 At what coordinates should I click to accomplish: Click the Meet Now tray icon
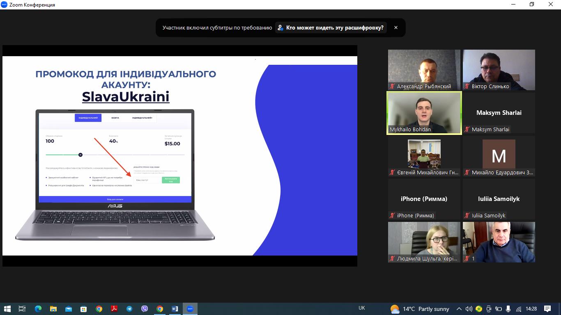pyautogui.click(x=489, y=309)
